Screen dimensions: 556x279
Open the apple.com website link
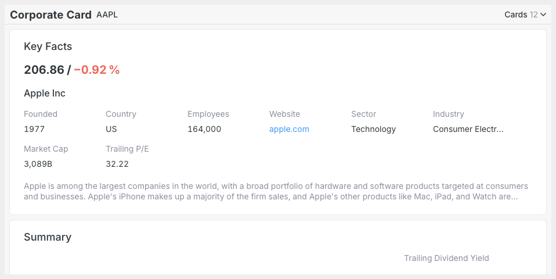(289, 129)
